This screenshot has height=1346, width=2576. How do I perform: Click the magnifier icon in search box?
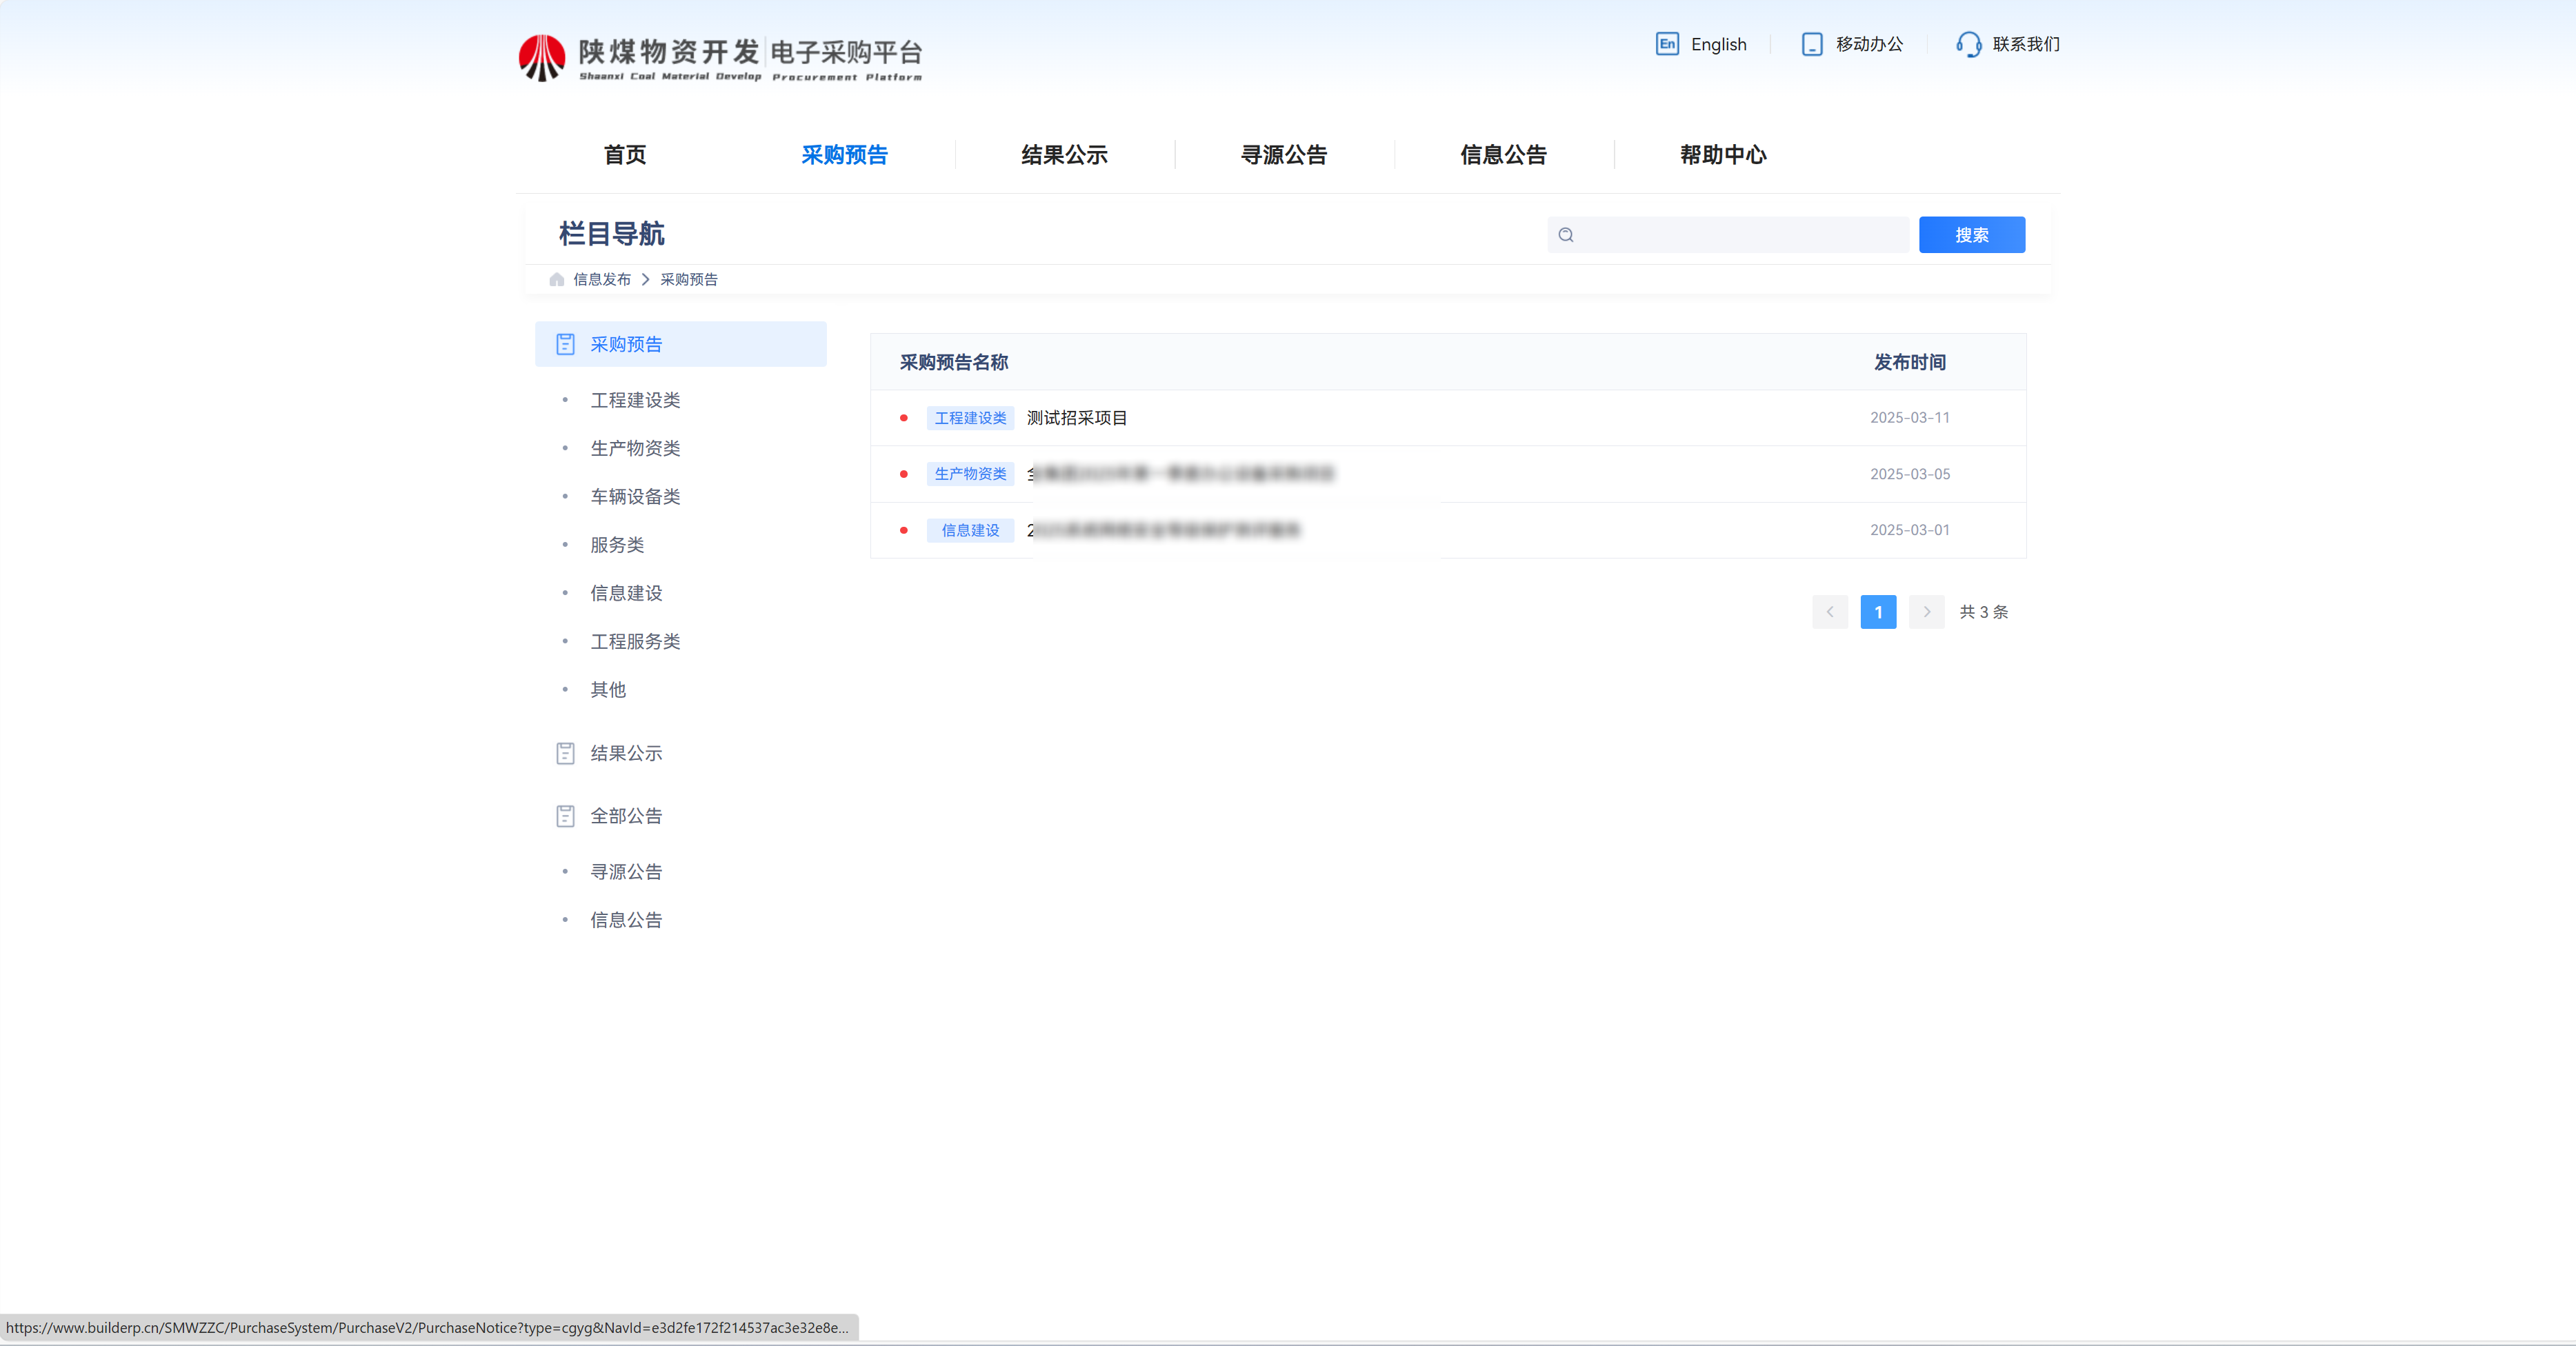(x=1566, y=235)
